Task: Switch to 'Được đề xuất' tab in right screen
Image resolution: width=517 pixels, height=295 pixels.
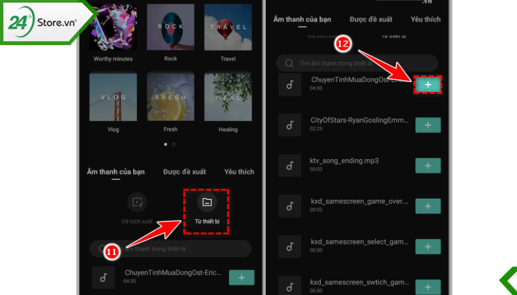Action: click(x=371, y=19)
